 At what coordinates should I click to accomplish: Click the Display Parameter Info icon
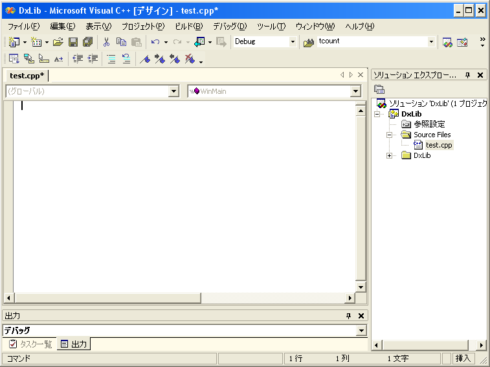click(x=29, y=58)
